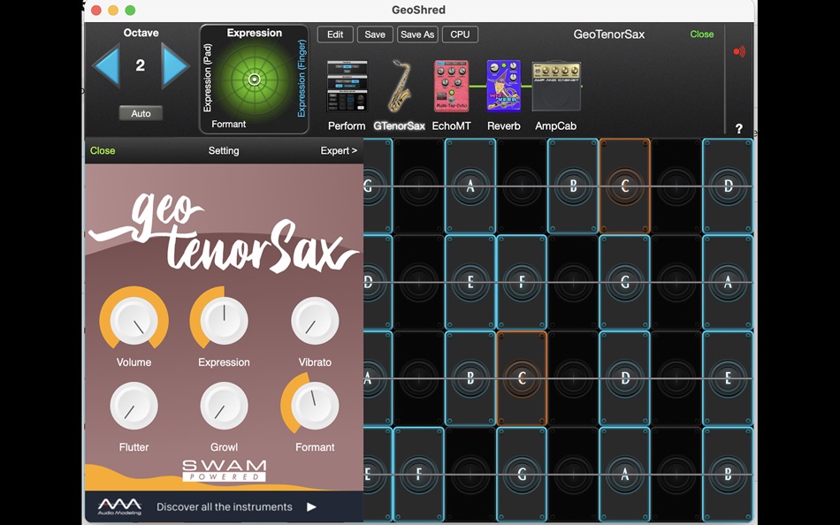Screen dimensions: 840x525
Task: Click the Save As button
Action: (x=417, y=34)
